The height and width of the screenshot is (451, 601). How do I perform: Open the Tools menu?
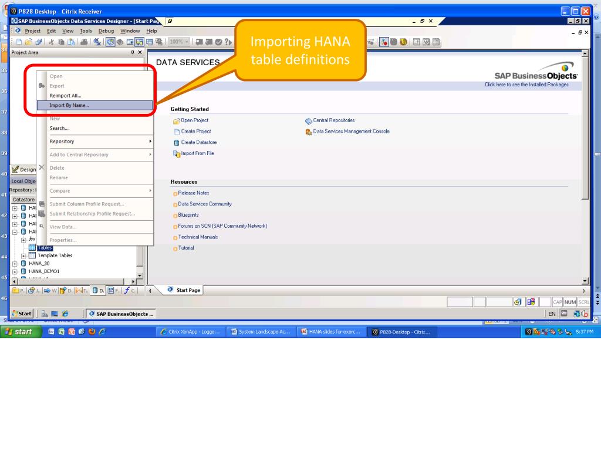coord(86,31)
